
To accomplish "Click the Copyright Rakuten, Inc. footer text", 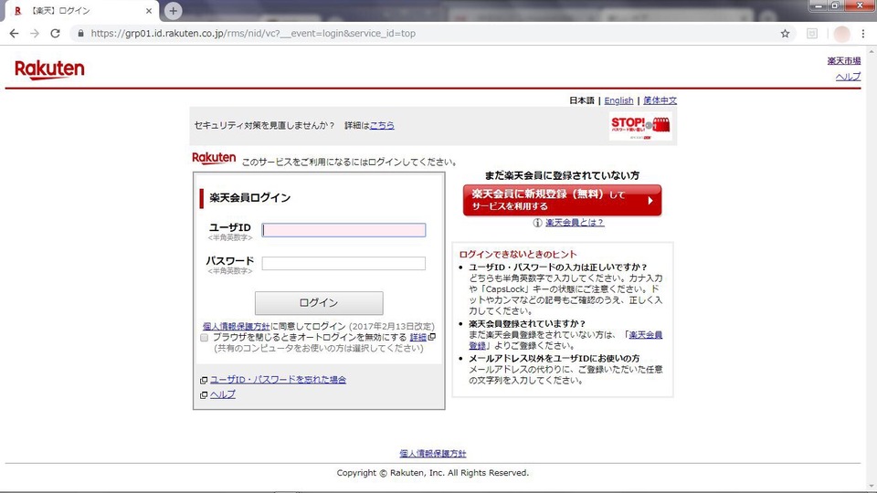I will click(x=433, y=473).
